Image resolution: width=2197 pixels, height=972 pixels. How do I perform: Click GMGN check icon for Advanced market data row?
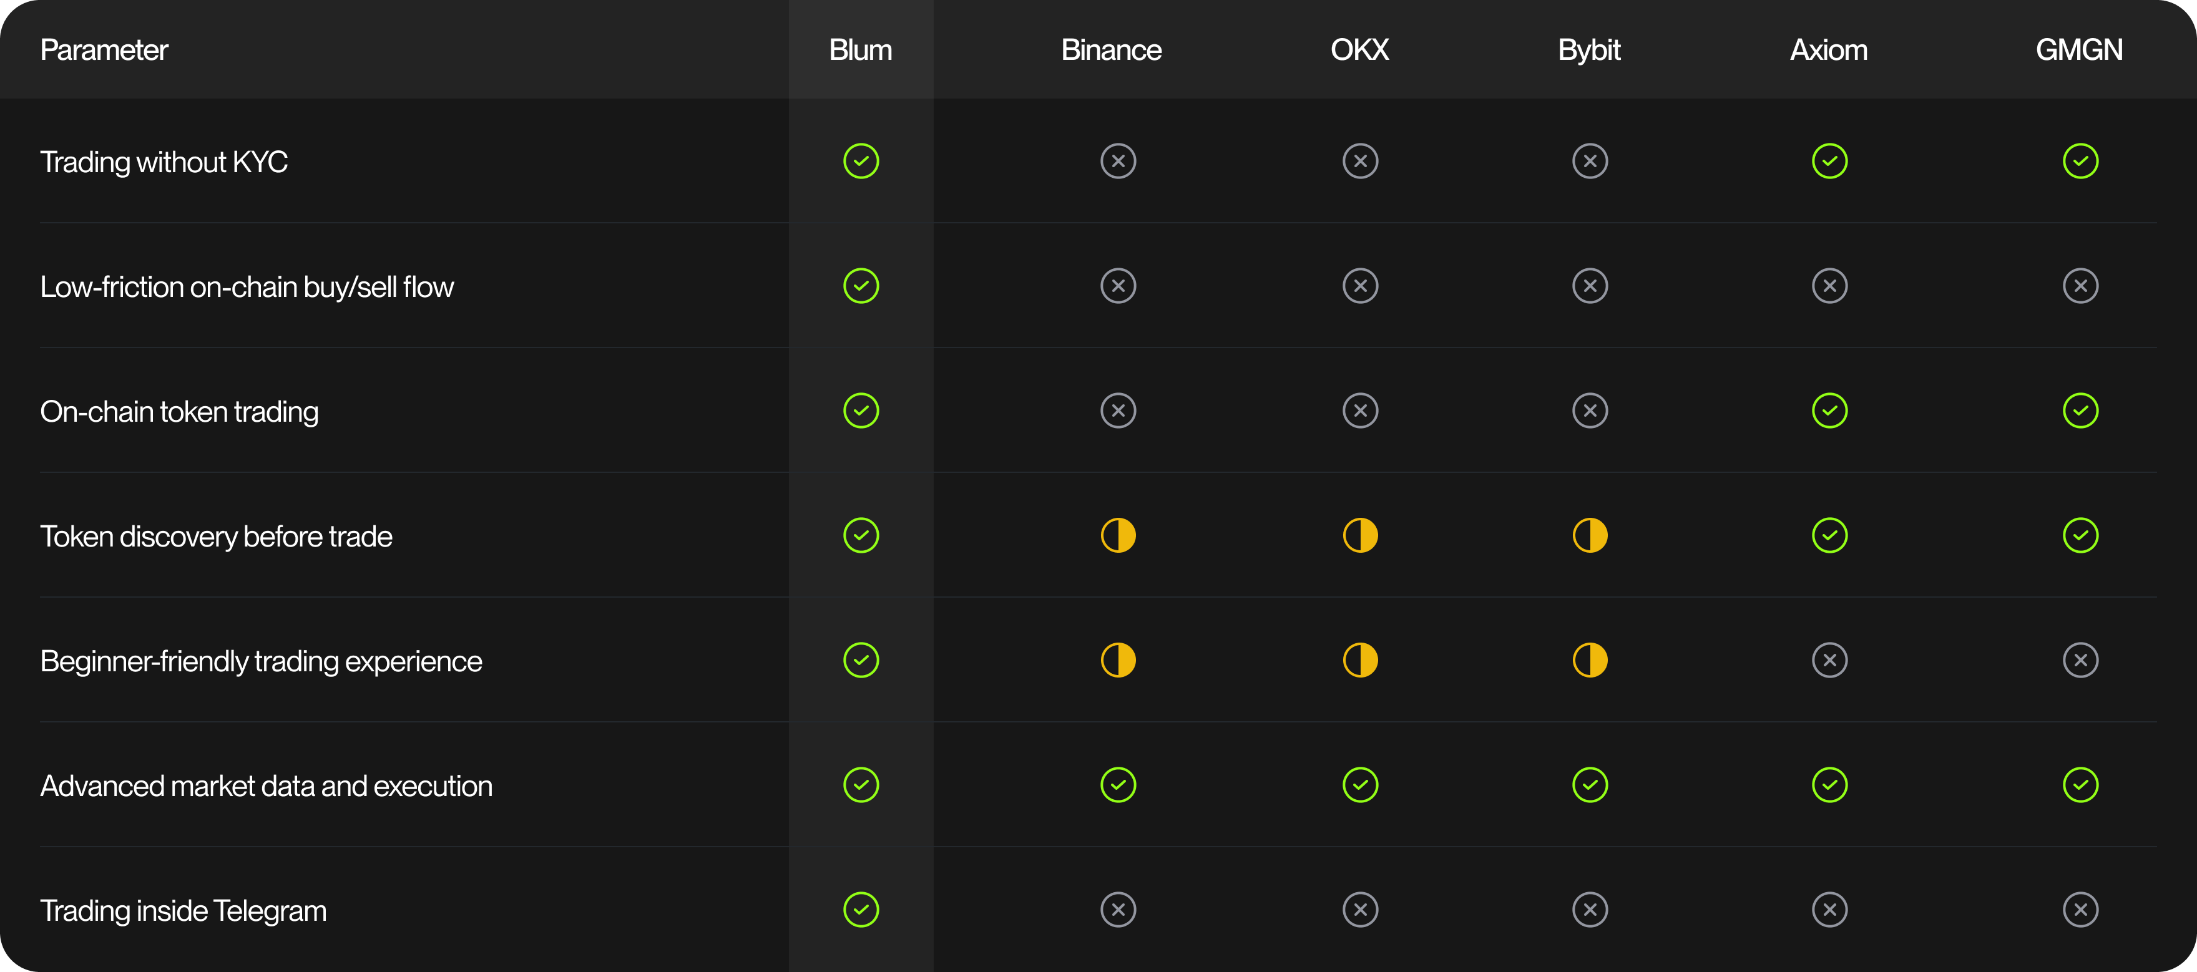2080,785
